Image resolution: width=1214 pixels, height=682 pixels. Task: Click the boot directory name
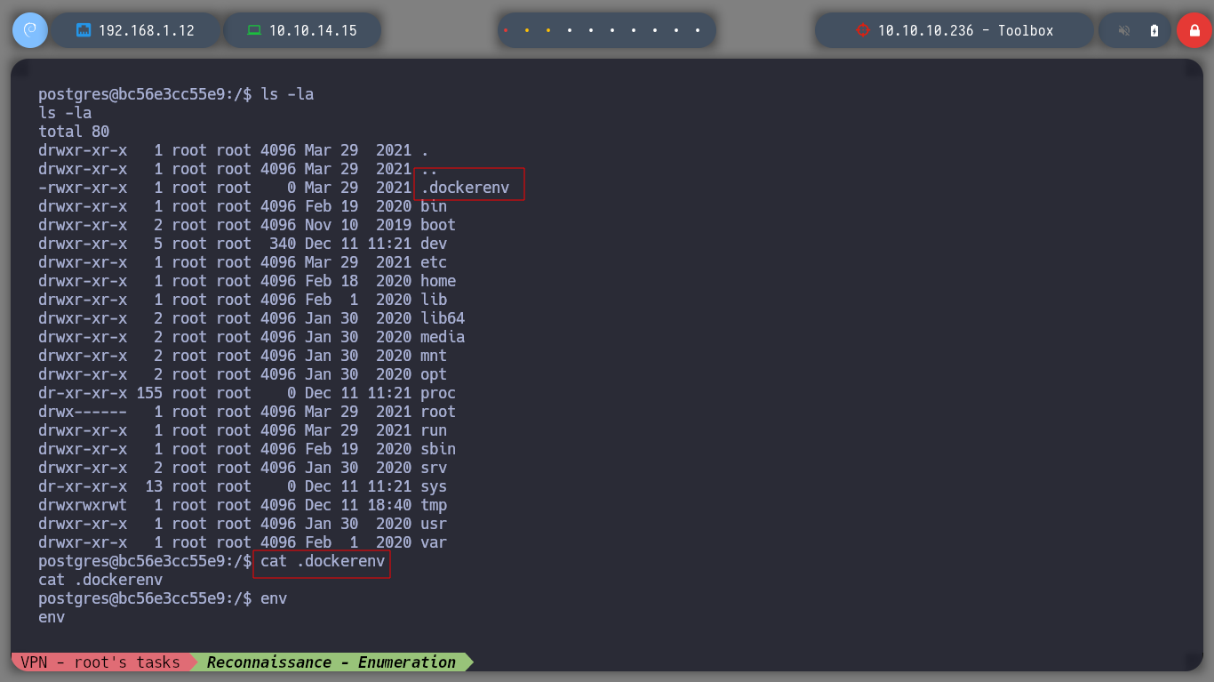(438, 225)
